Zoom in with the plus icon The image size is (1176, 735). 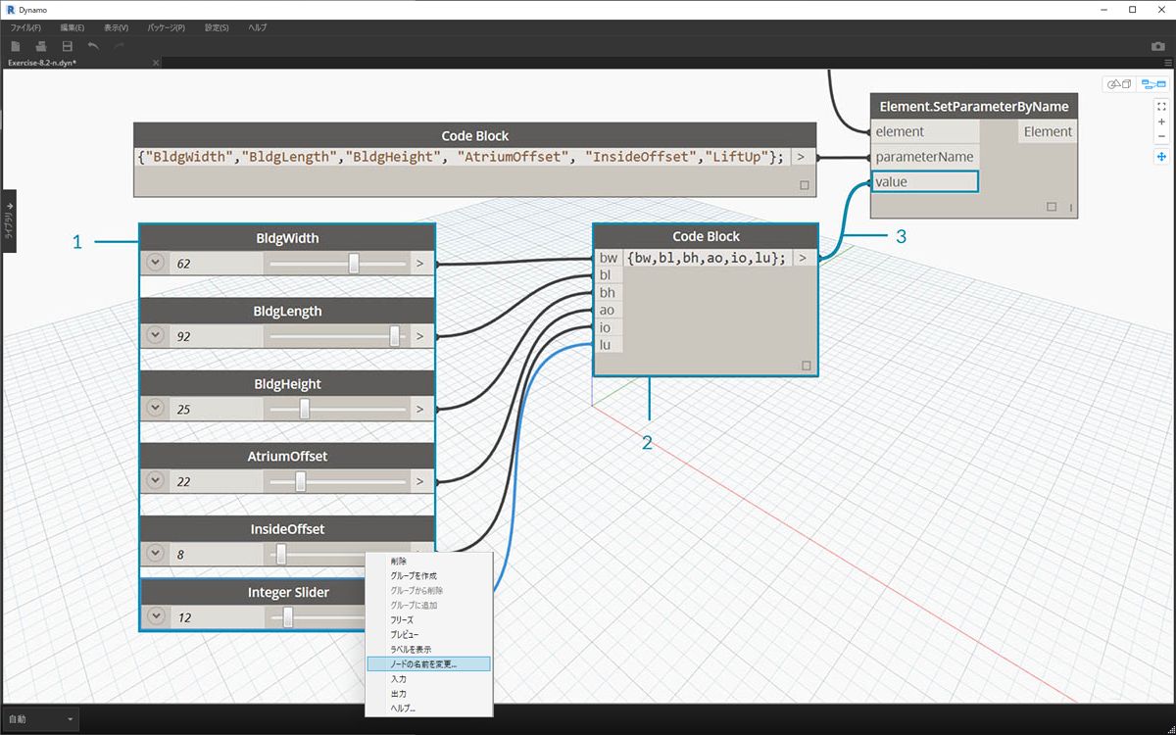1161,122
